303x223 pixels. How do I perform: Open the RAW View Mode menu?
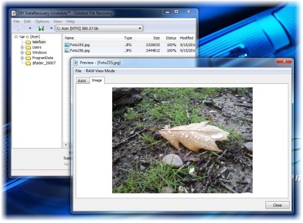pyautogui.click(x=100, y=71)
